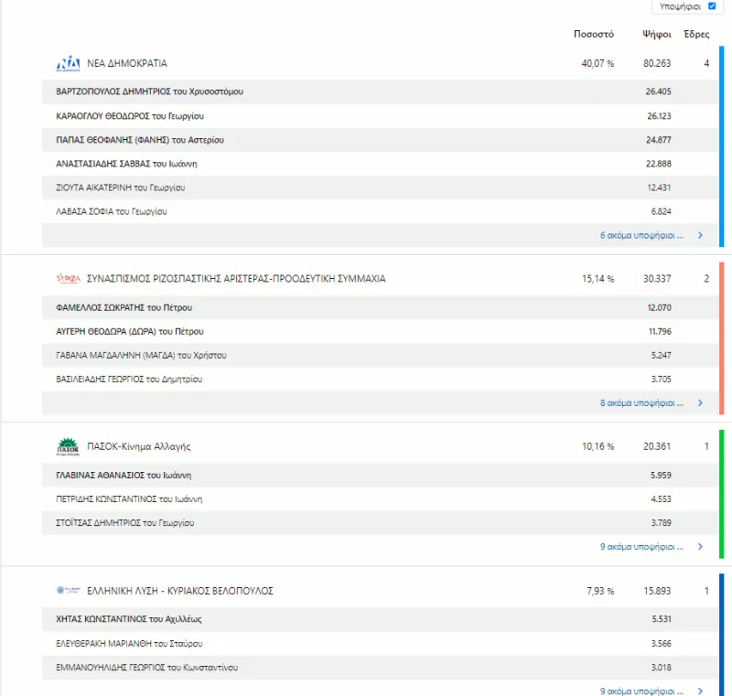The height and width of the screenshot is (696, 732).
Task: Click candidate ΓΑΒΑΝΑ ΜΑΓΔΑΛΗΝΗ (ΜΑΓΔΑ) row
Action: click(x=380, y=355)
